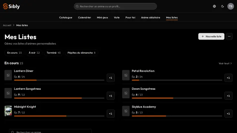Add one episode to Midnight Knight
The image size is (237, 133).
click(111, 113)
